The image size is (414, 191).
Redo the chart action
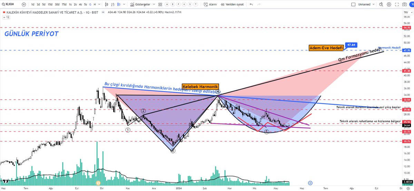pos(259,4)
